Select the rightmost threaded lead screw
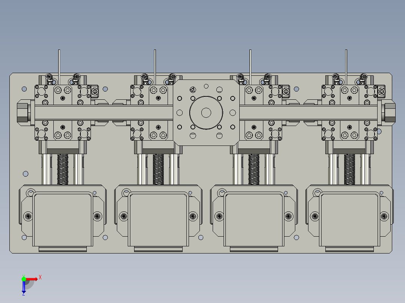The image size is (405, 303). (349, 169)
